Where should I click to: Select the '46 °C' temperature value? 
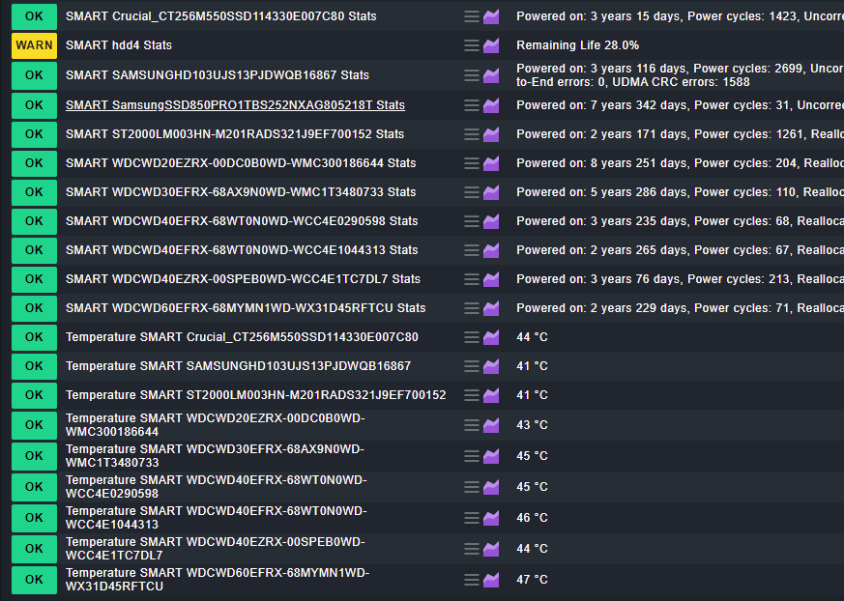(x=532, y=518)
